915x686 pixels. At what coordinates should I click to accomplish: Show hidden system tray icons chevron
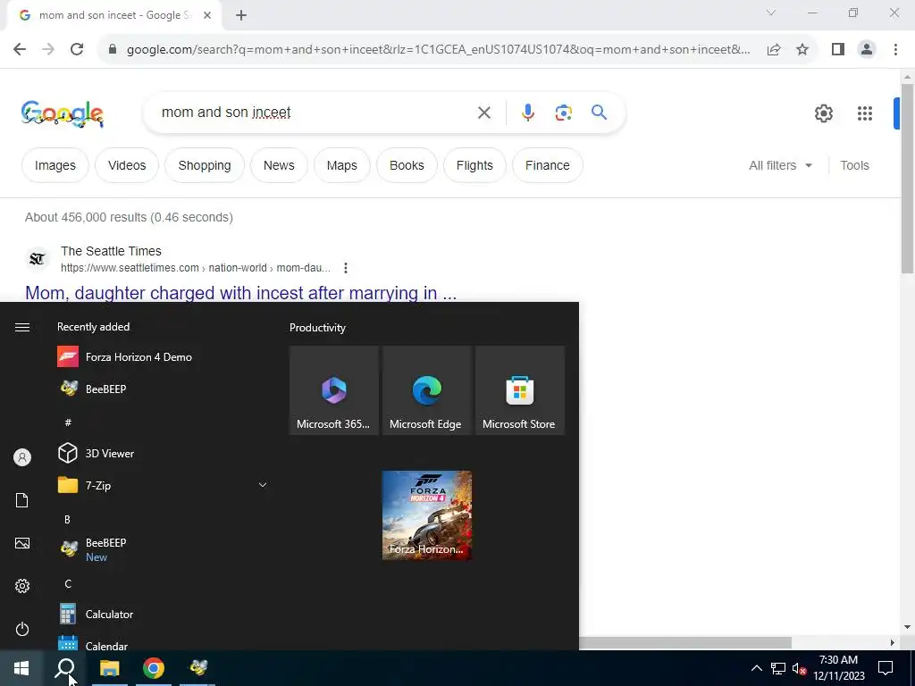tap(756, 668)
